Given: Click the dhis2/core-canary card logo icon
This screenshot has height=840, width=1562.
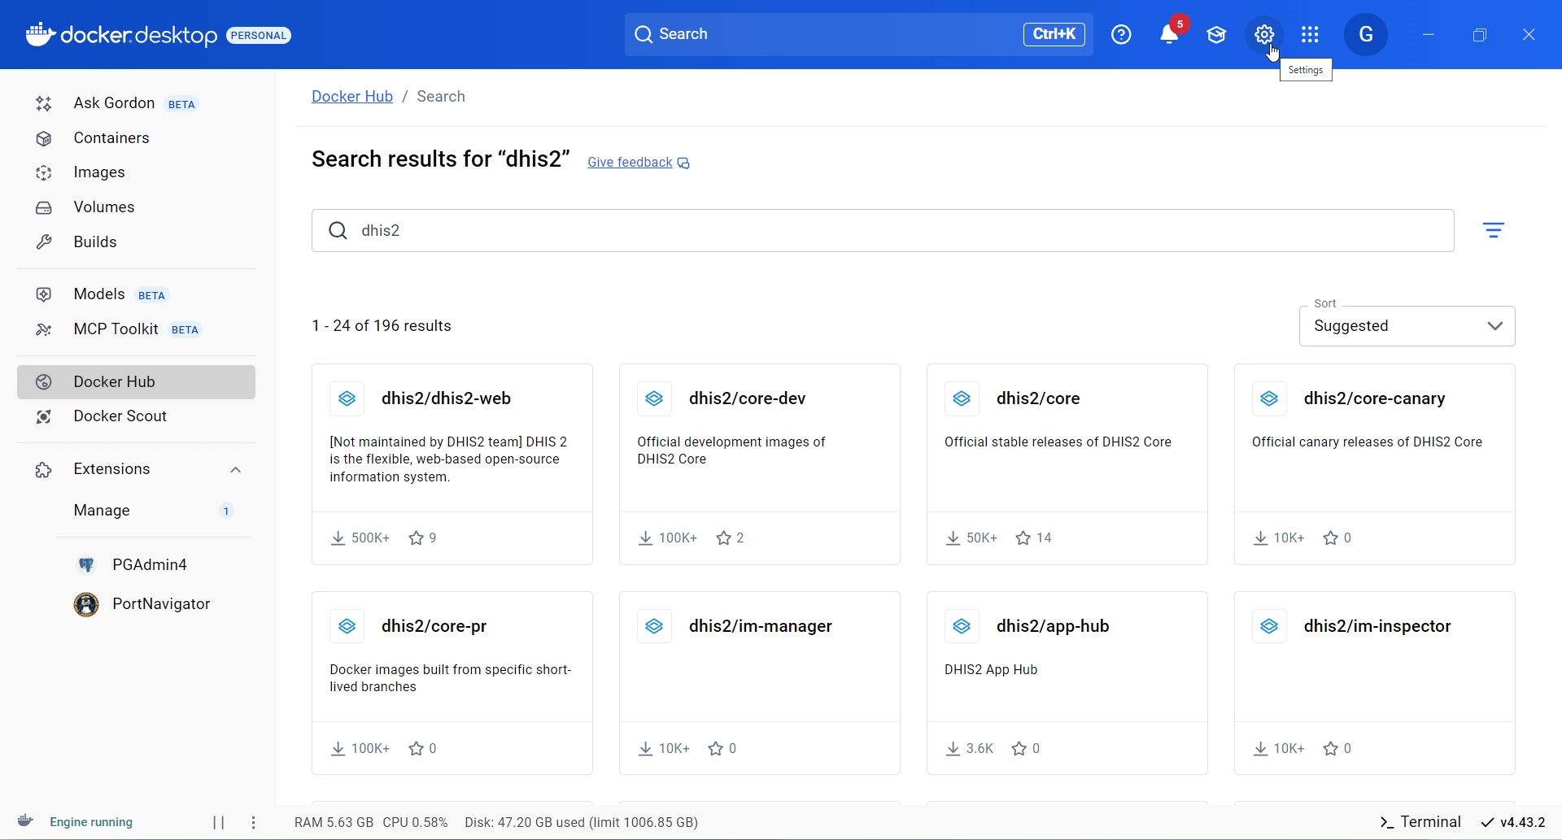Looking at the screenshot, I should point(1269,398).
